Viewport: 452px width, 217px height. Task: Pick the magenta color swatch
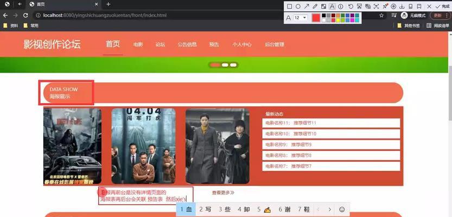pos(352,20)
